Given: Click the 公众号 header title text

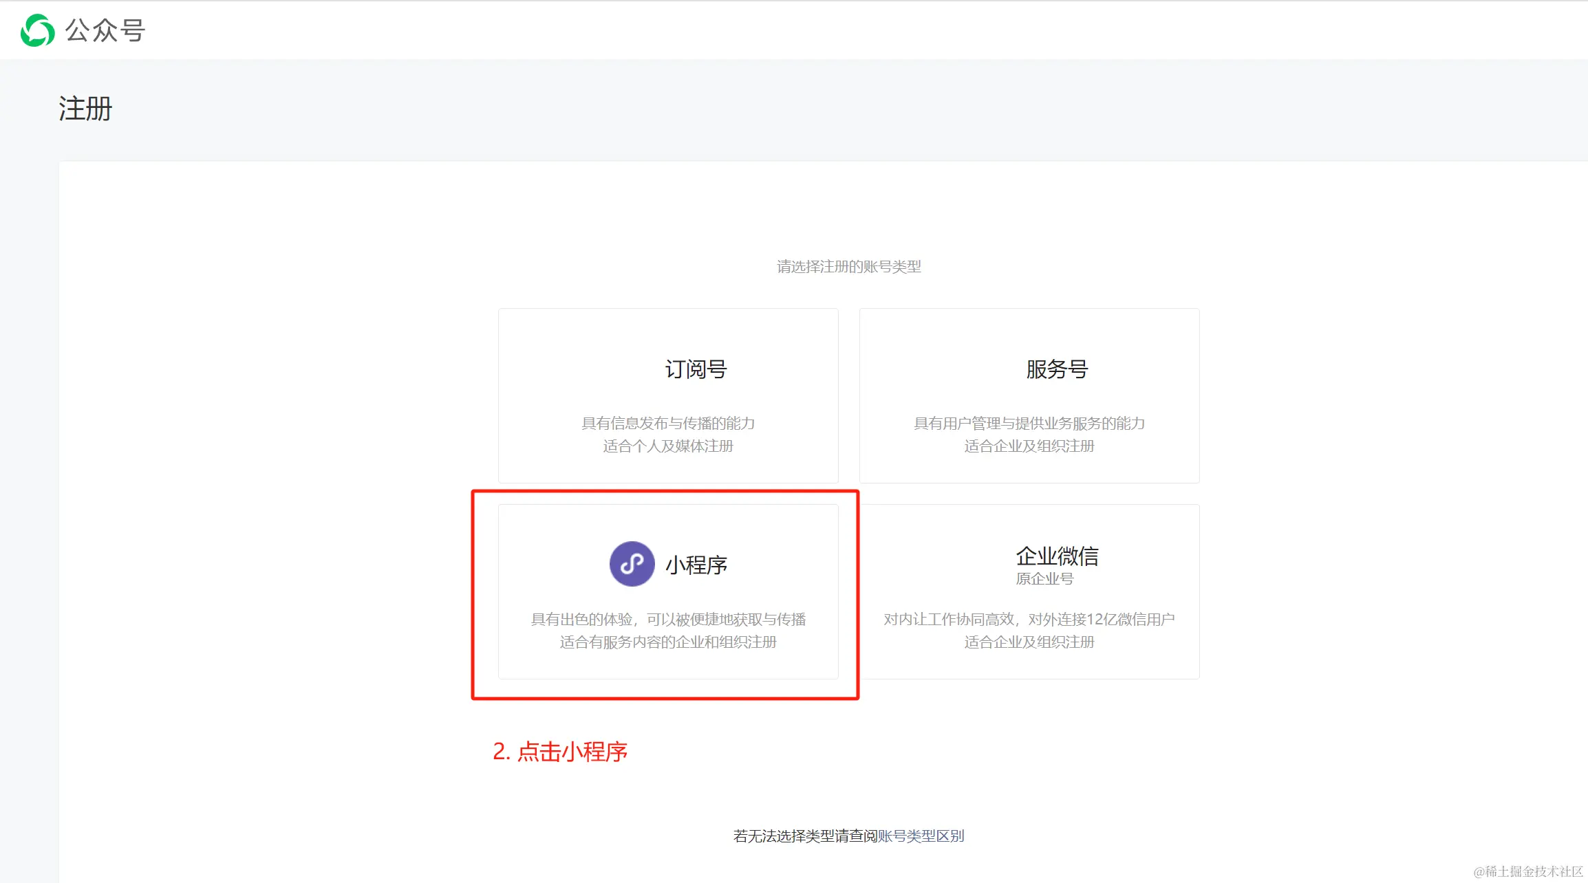Looking at the screenshot, I should pos(105,30).
